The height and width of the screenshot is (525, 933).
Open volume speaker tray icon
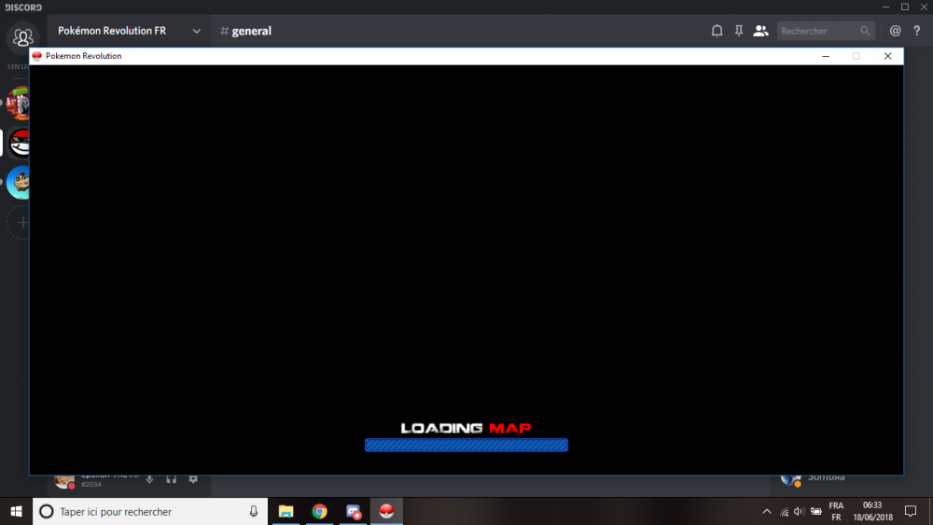pos(800,511)
